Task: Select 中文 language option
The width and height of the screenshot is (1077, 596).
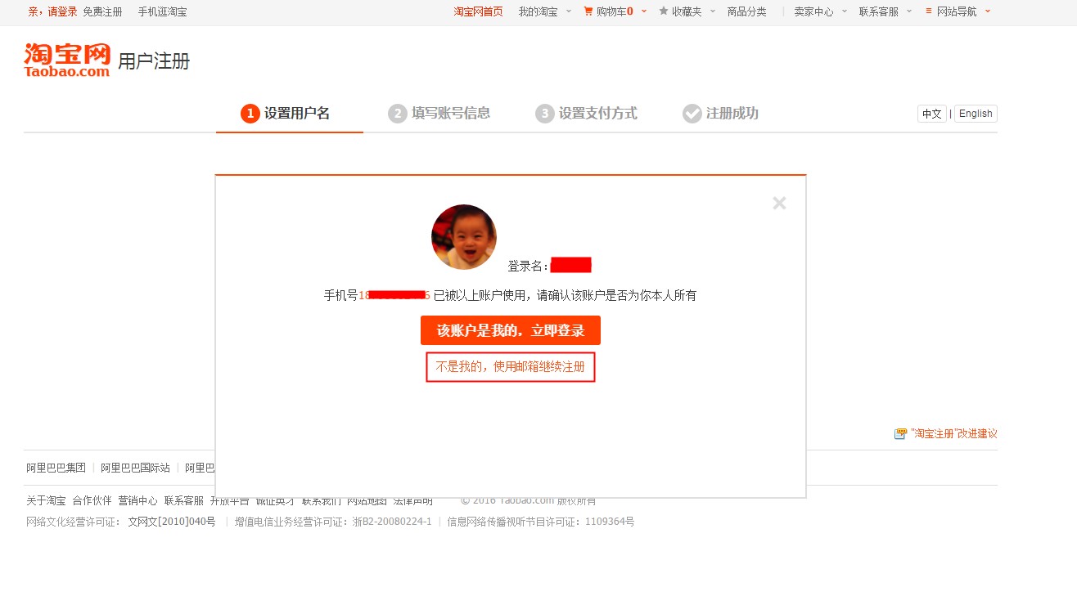Action: (931, 114)
